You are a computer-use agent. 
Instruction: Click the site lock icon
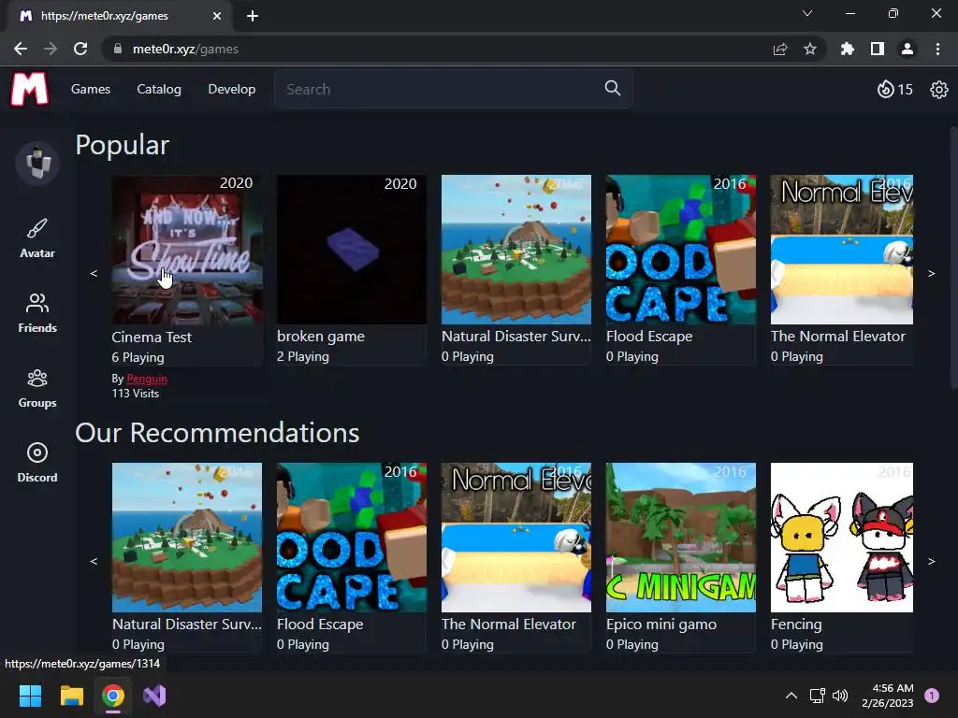tap(117, 49)
